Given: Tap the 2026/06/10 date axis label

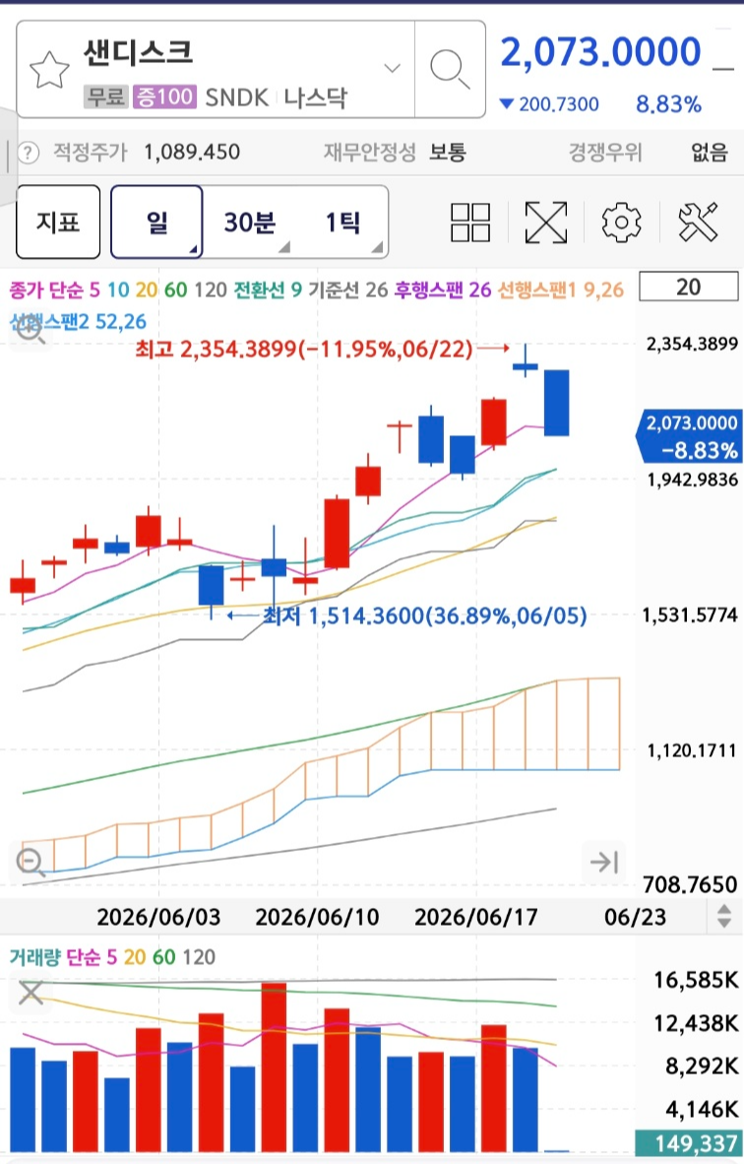Looking at the screenshot, I should pos(317,917).
